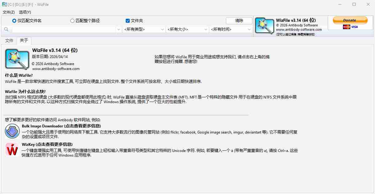
Task: Open the 文件(Z) menu
Action: (9, 12)
